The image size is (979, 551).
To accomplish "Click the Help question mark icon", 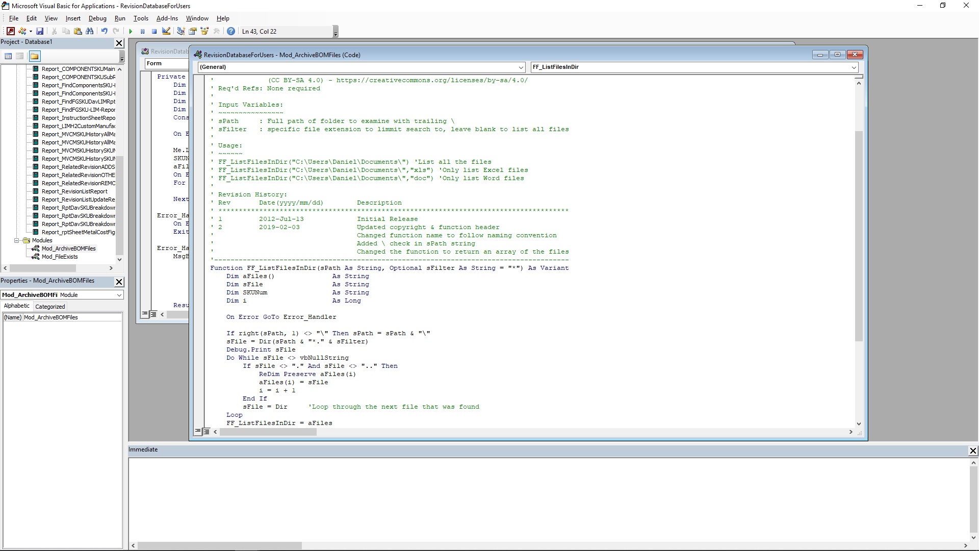I will point(231,32).
